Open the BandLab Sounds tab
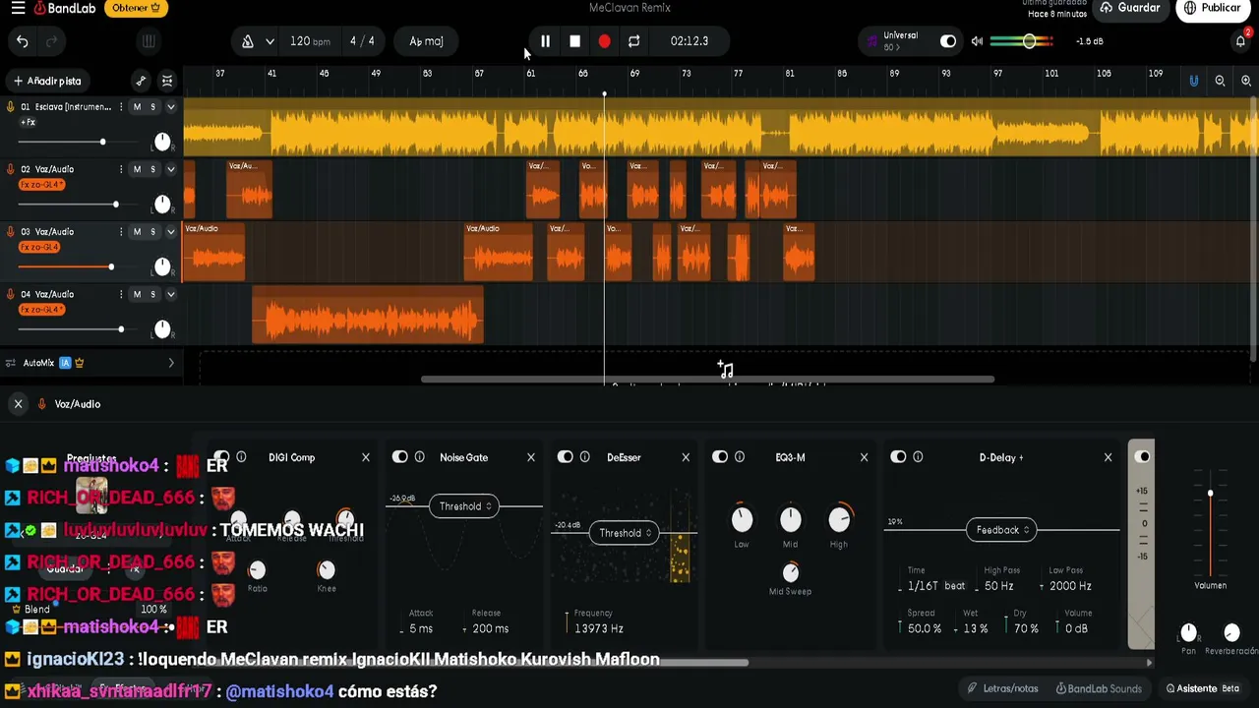The image size is (1259, 708). click(x=1099, y=688)
